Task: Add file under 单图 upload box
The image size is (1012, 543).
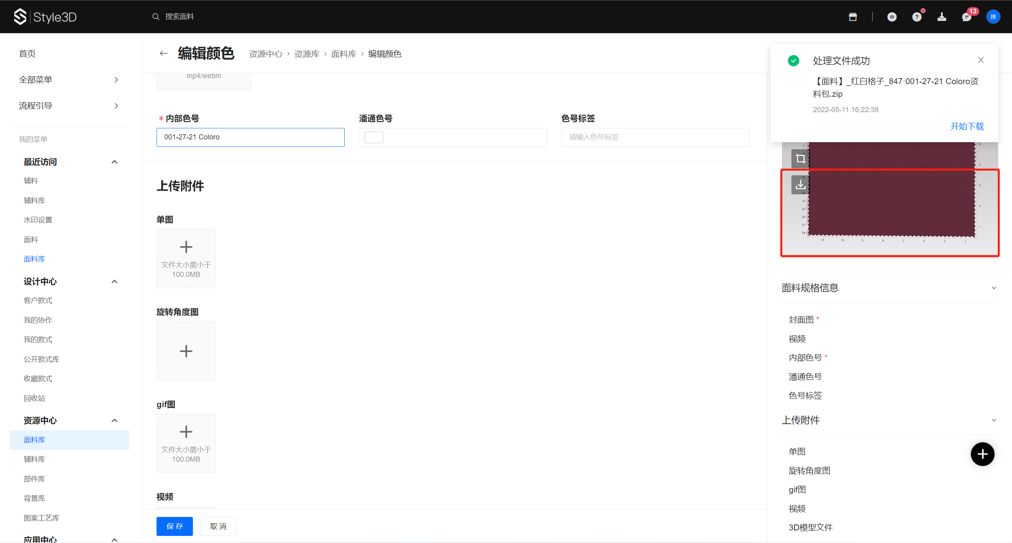Action: tap(186, 259)
